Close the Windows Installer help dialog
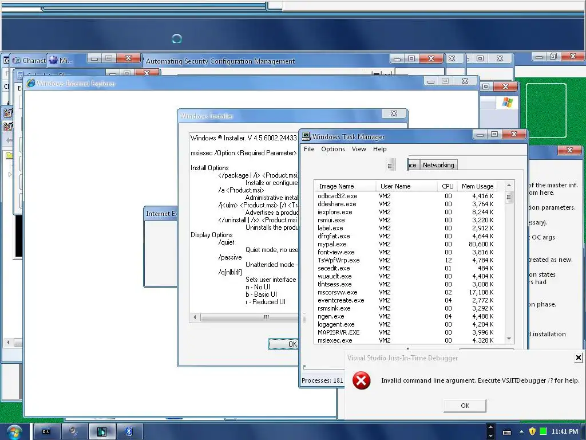 (x=394, y=113)
